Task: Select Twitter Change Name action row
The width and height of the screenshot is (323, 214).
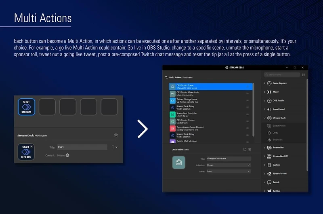Action: coord(211,100)
